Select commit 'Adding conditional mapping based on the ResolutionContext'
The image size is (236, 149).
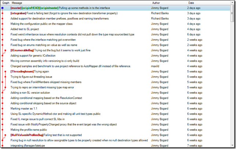click(x=46, y=98)
